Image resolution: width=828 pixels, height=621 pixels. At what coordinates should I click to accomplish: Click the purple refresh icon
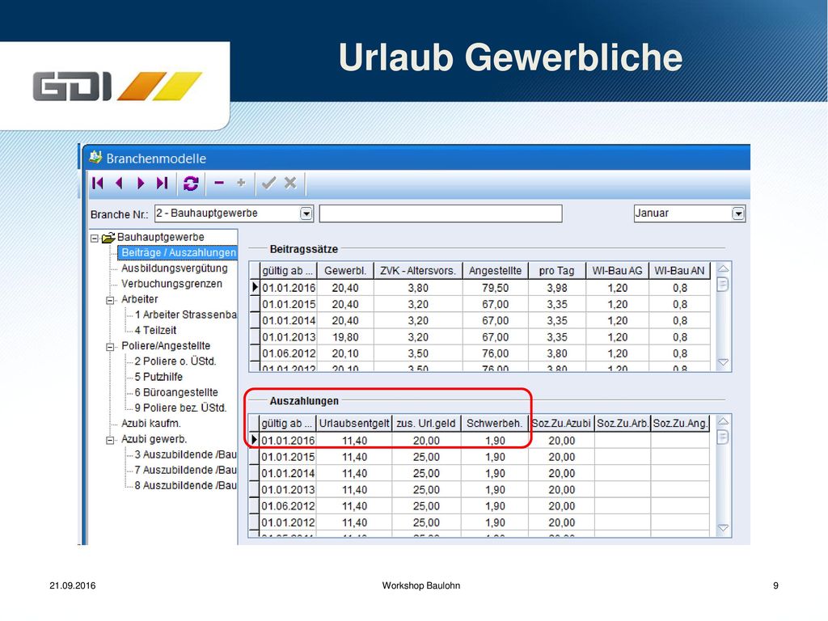pos(191,184)
